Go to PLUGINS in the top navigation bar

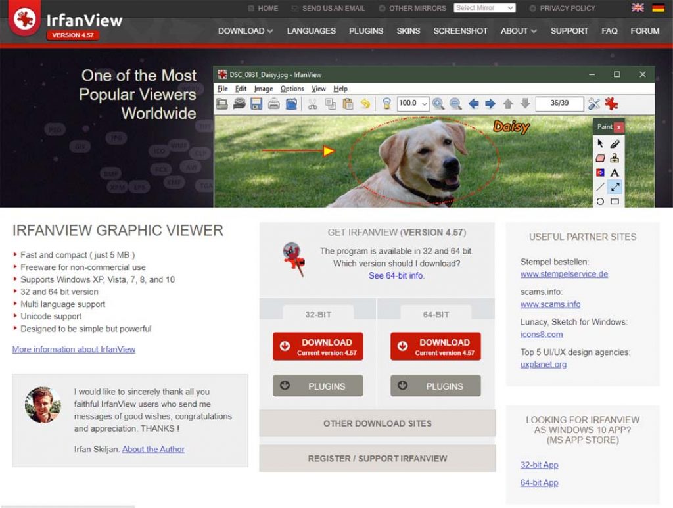pyautogui.click(x=366, y=31)
